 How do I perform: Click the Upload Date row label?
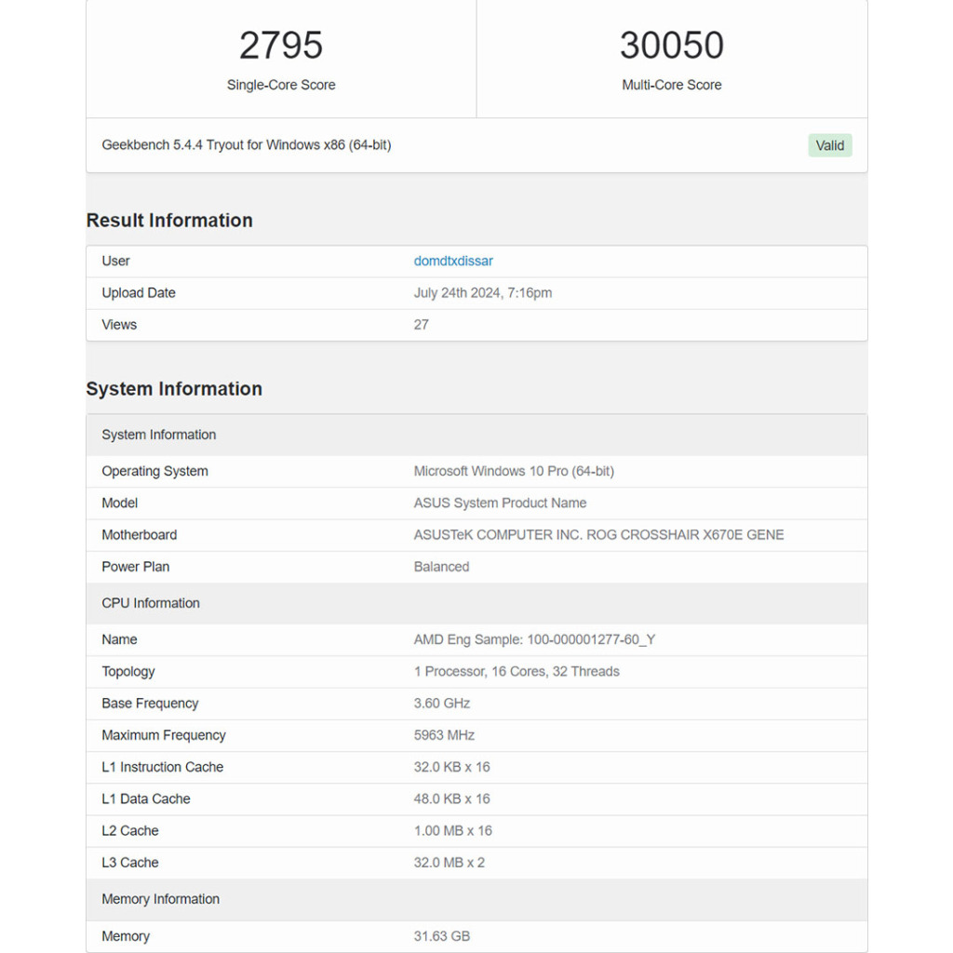[139, 293]
